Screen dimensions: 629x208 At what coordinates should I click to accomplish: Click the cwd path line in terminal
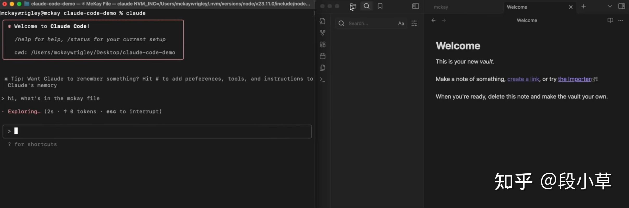95,53
